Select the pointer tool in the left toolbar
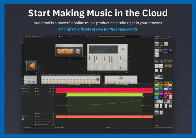Screen dimensions: 196x138 (23, 39)
